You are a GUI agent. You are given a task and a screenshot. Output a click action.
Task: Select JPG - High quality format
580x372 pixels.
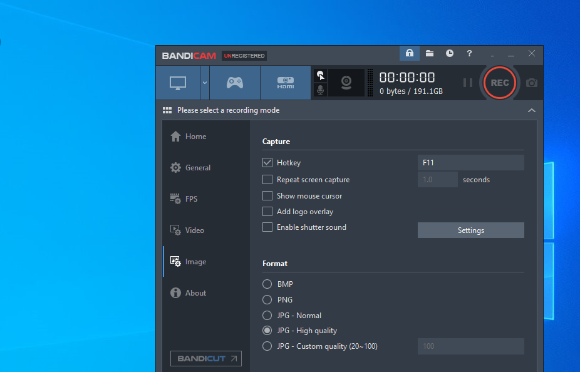267,331
